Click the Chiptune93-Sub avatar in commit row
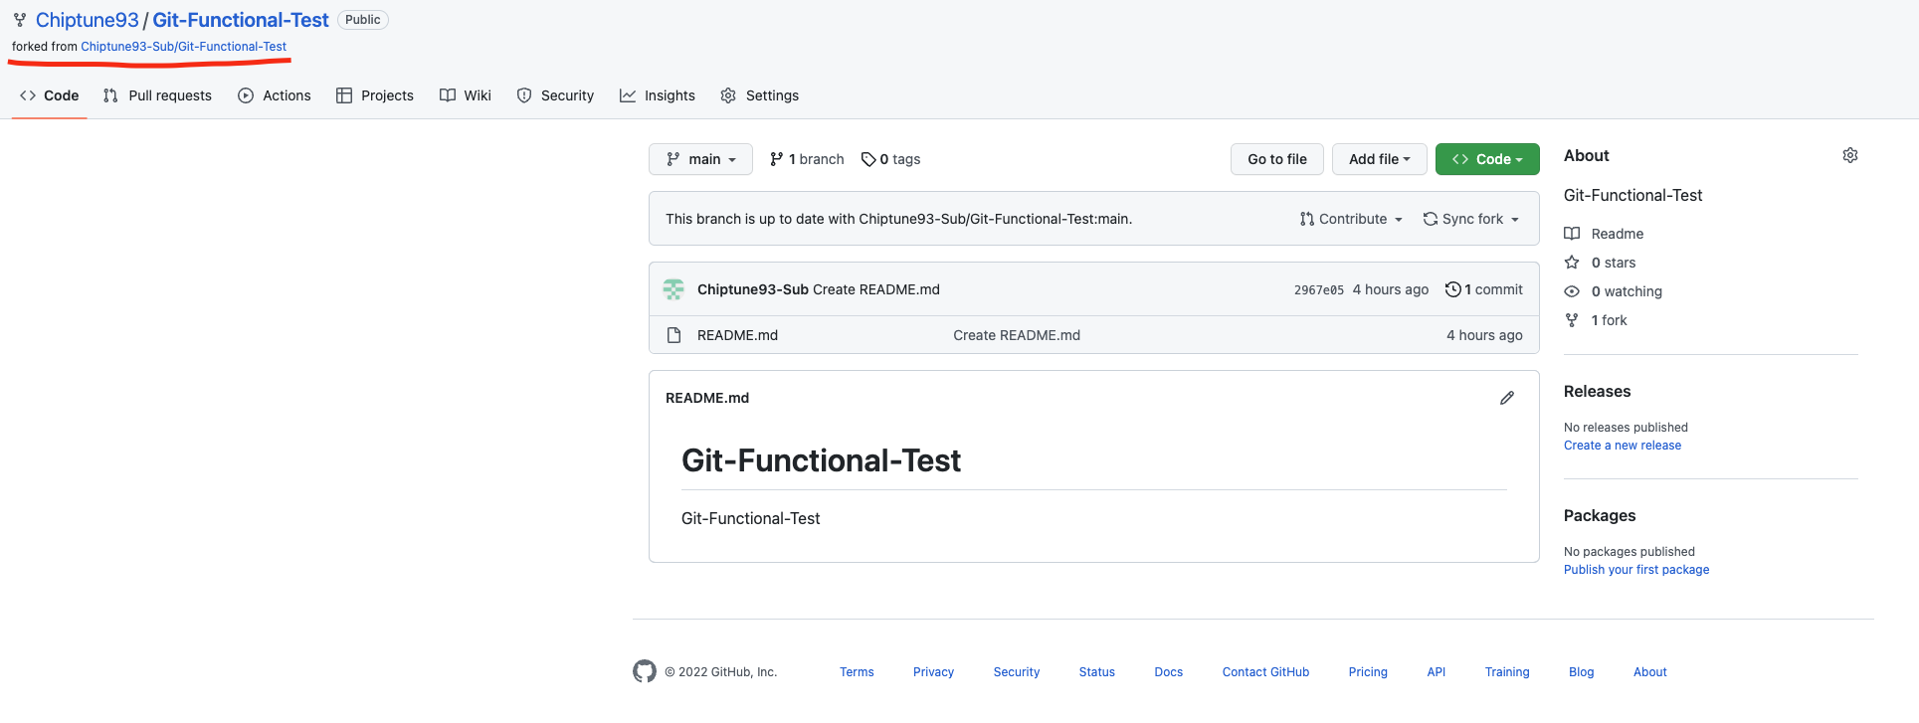Image resolution: width=1919 pixels, height=723 pixels. tap(673, 289)
